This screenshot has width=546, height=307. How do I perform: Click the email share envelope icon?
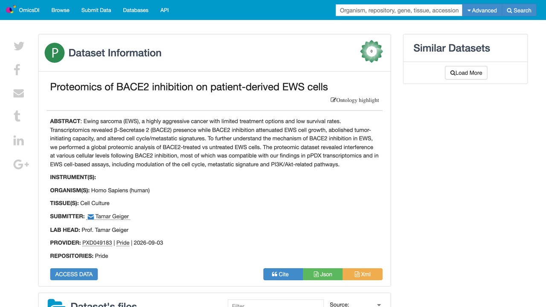19,93
